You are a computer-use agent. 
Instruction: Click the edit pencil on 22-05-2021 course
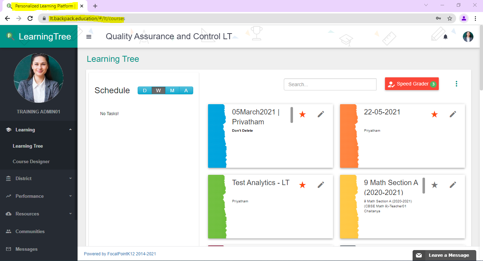point(453,114)
